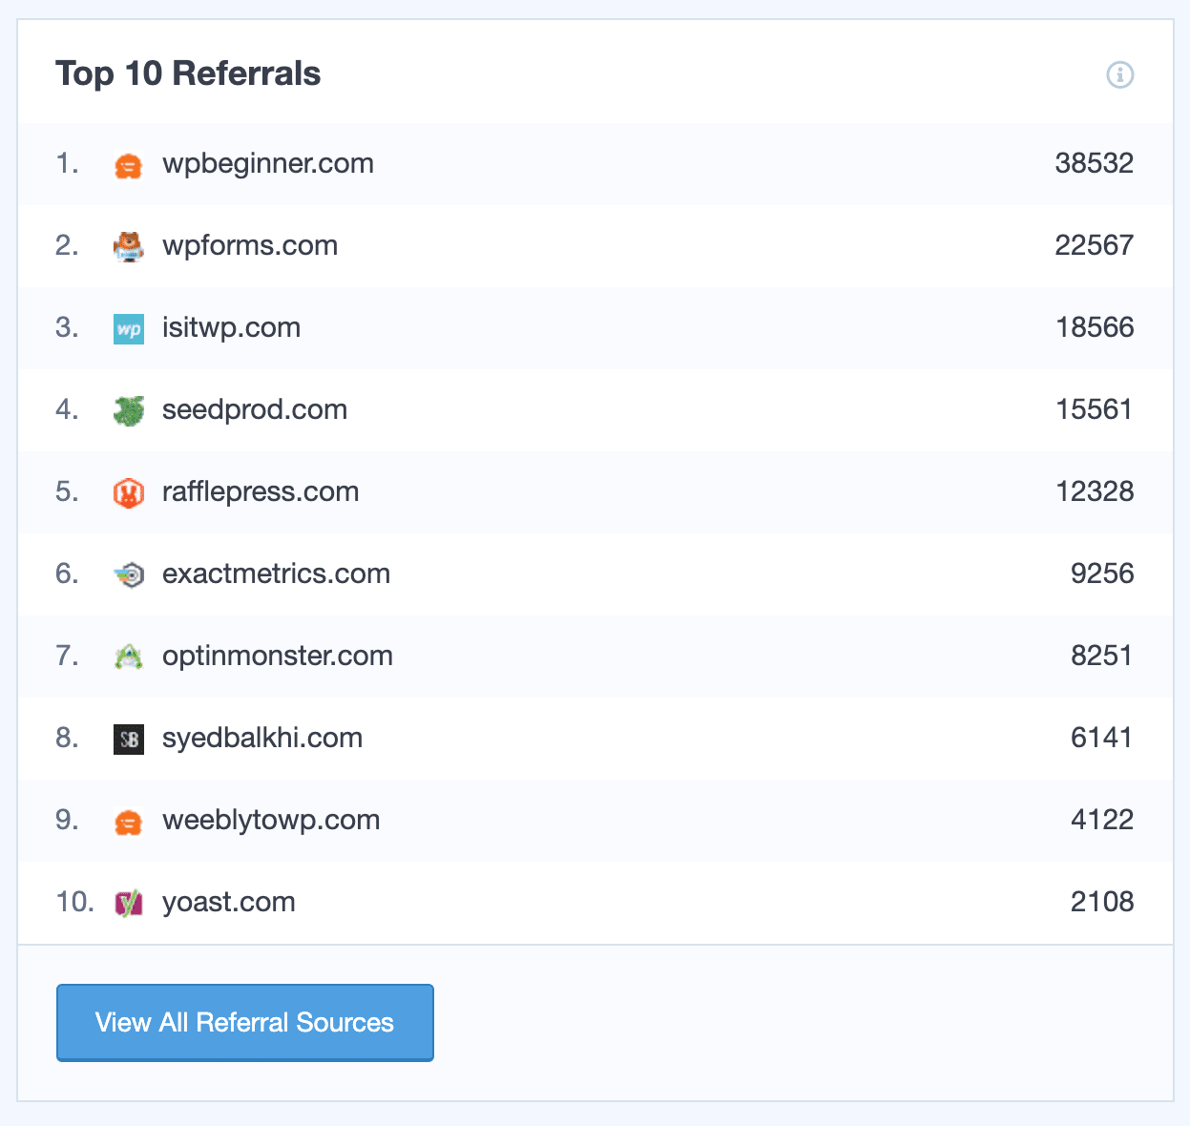Click the optinmonster.com monster icon
Image resolution: width=1190 pixels, height=1126 pixels.
click(x=129, y=657)
